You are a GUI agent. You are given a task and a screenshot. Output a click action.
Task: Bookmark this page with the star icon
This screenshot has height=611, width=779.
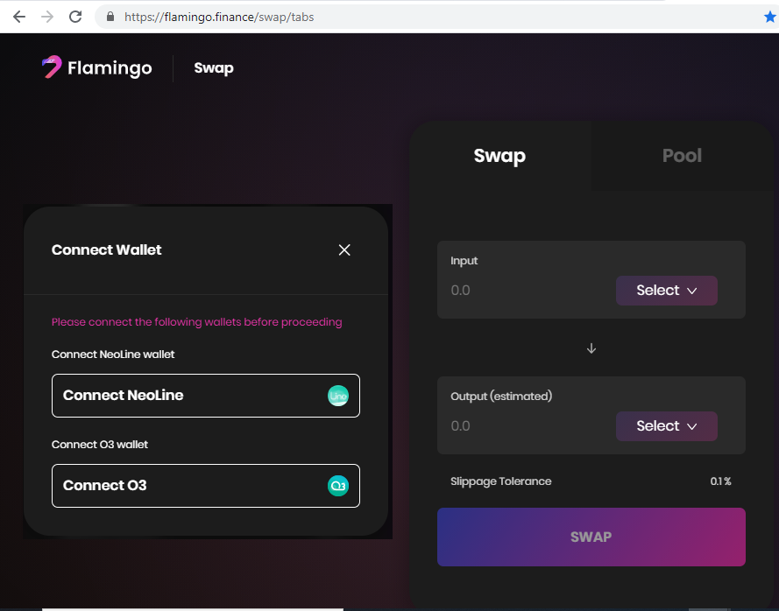770,17
